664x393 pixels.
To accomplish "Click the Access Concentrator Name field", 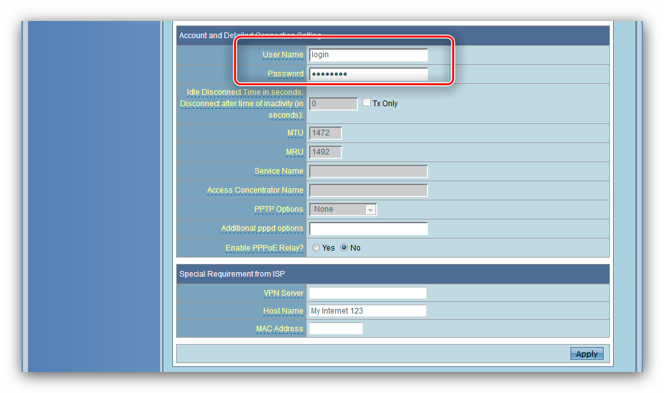I will click(368, 190).
